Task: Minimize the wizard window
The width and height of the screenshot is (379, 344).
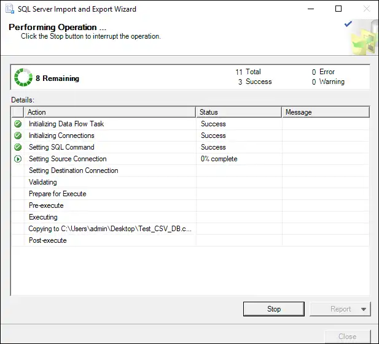Action: (x=311, y=9)
